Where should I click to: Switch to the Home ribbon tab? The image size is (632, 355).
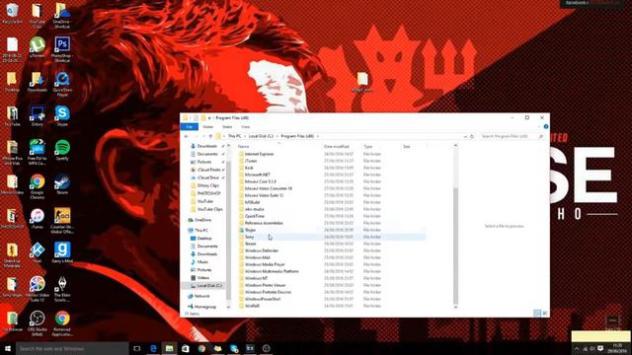(x=208, y=127)
